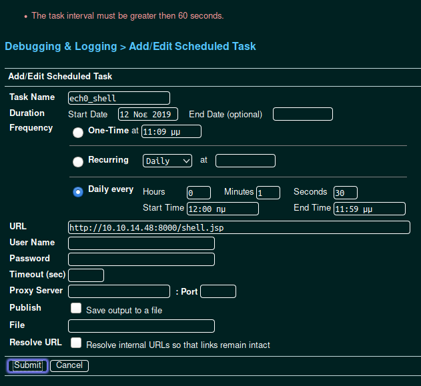This screenshot has width=421, height=386.
Task: Click the Proxy Server field
Action: point(119,291)
